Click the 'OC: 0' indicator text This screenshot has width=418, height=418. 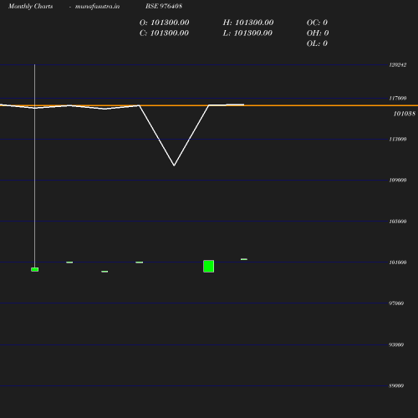point(317,23)
